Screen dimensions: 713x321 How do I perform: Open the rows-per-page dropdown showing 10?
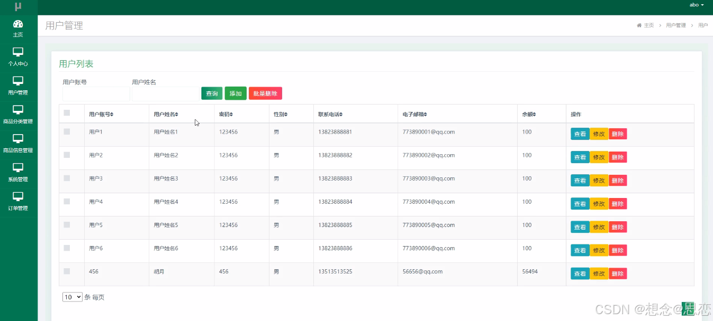[73, 297]
